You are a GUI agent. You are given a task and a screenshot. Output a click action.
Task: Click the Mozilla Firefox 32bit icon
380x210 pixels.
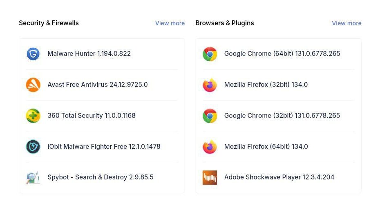pos(210,85)
